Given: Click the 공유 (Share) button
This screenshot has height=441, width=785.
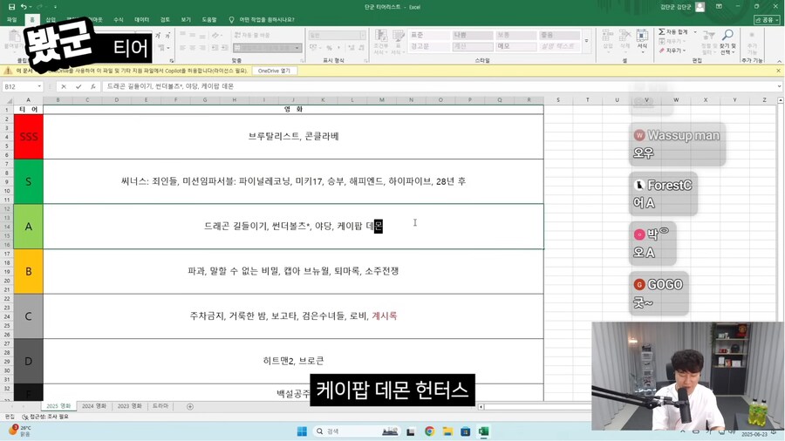Looking at the screenshot, I should [x=767, y=19].
